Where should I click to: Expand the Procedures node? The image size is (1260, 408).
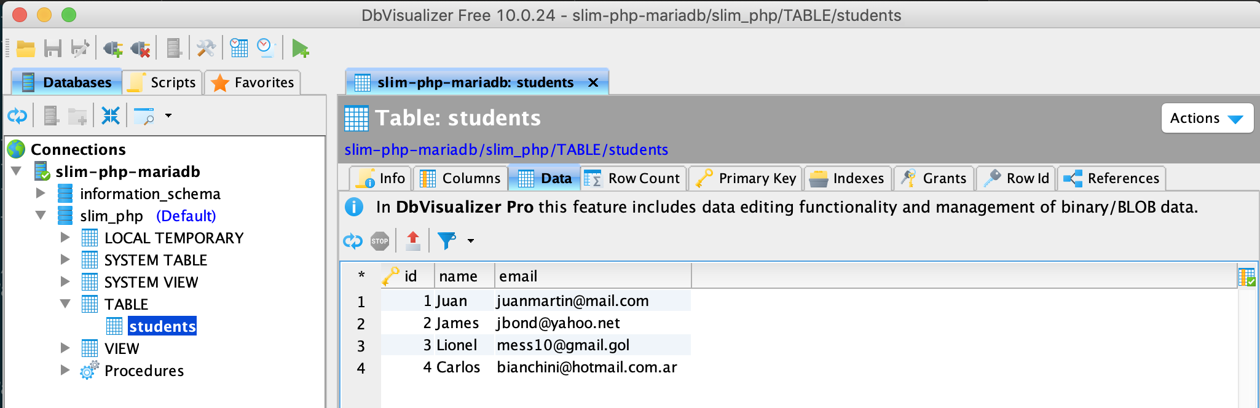65,370
